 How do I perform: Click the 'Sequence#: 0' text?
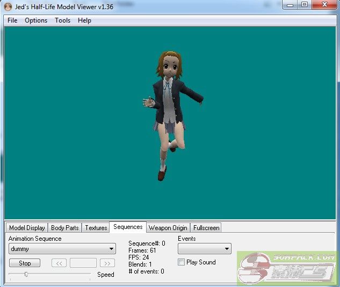(x=147, y=243)
